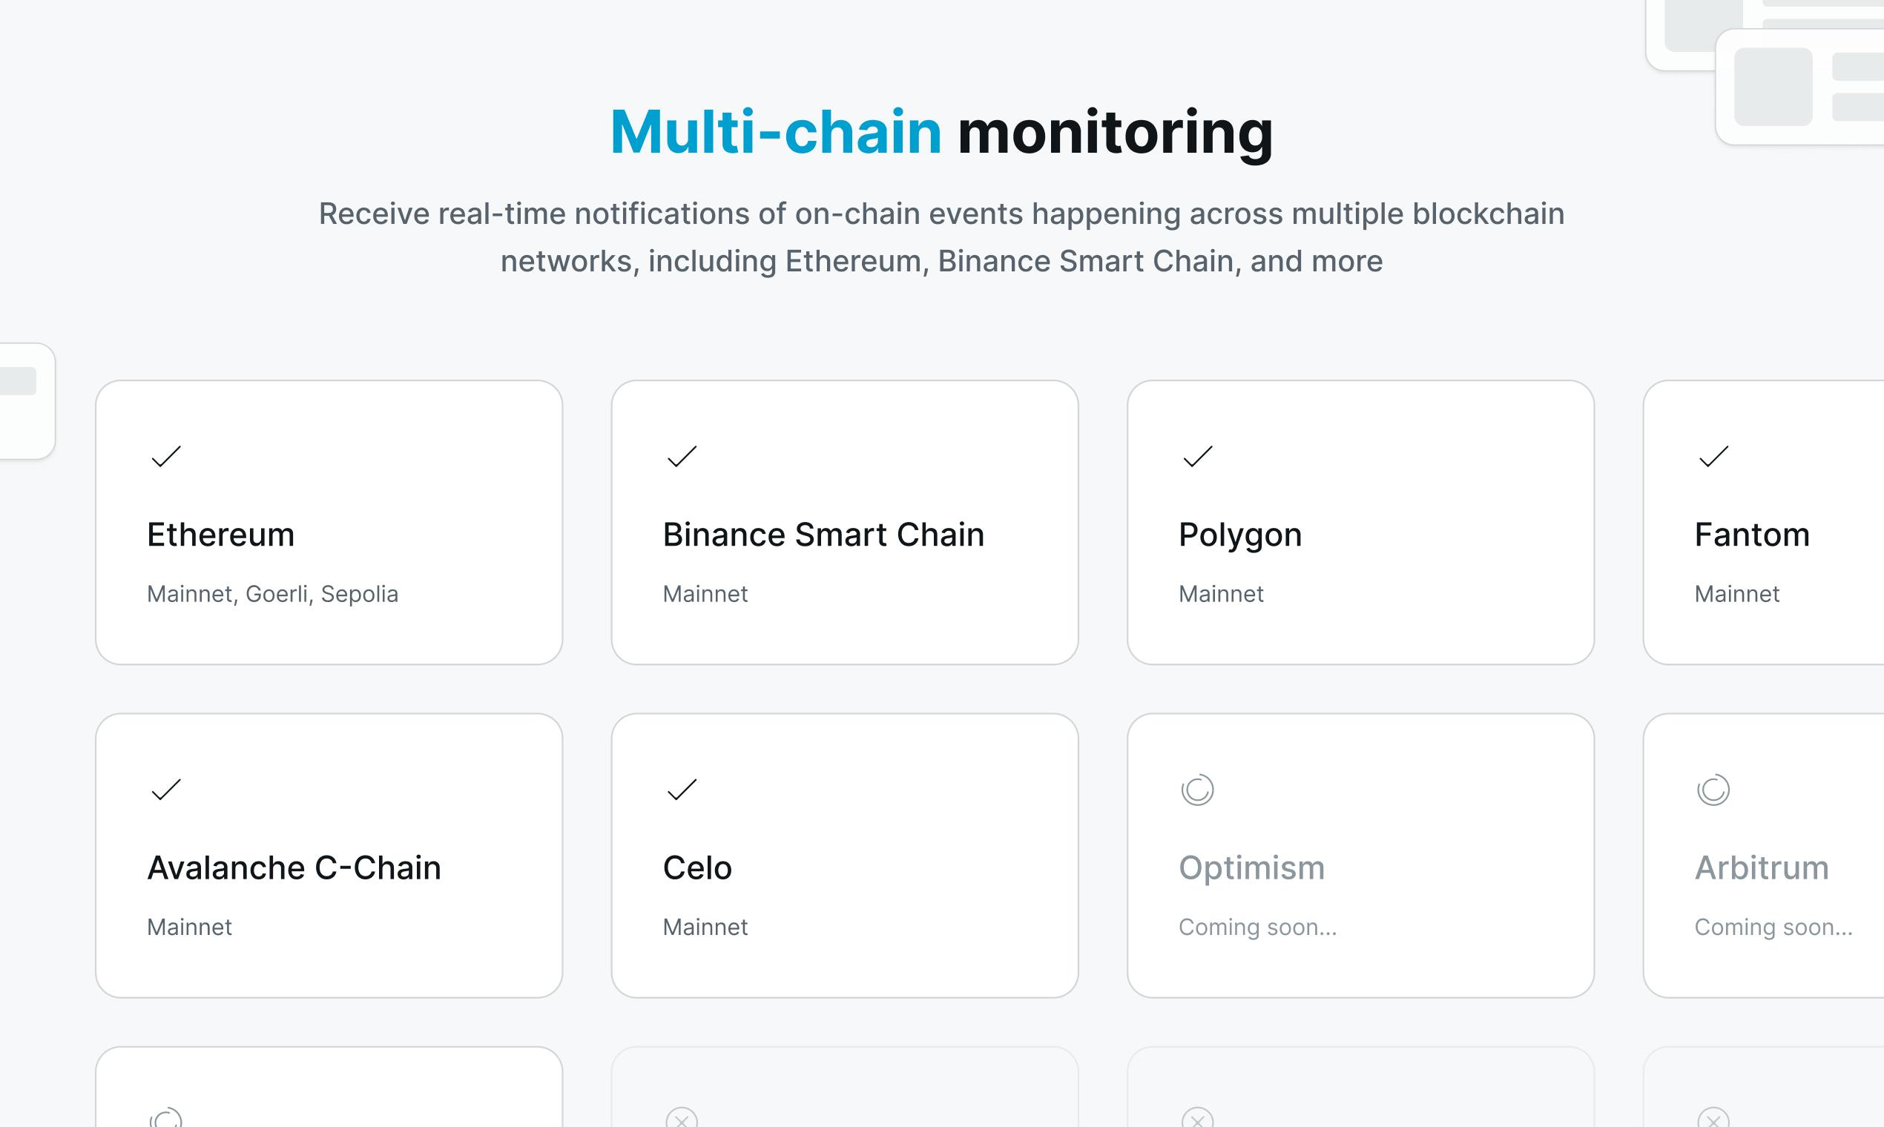This screenshot has height=1127, width=1884.
Task: Click the Multi-chain monitoring heading
Action: point(941,132)
